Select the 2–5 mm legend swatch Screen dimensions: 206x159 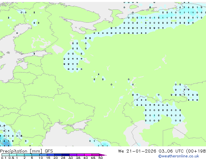click(28, 155)
